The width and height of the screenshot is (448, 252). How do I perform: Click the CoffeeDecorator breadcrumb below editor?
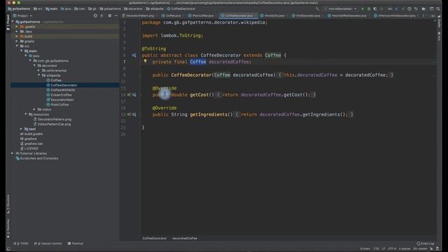click(x=154, y=238)
